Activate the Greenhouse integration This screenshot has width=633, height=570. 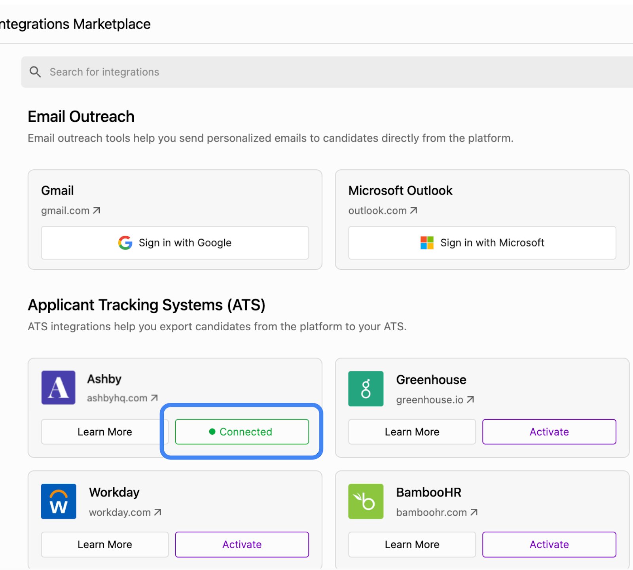tap(549, 432)
